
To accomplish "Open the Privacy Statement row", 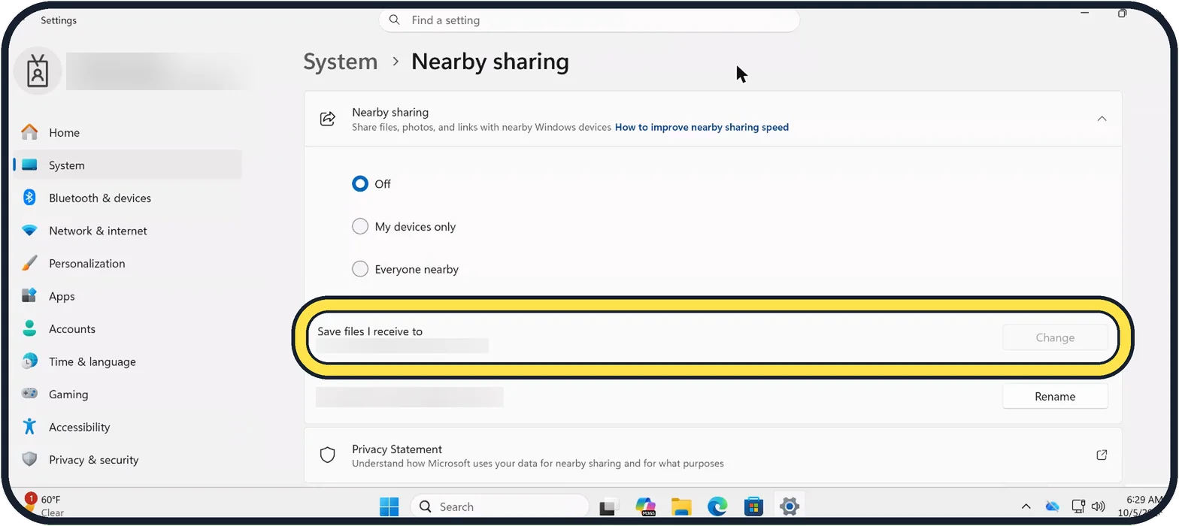I will [x=713, y=455].
